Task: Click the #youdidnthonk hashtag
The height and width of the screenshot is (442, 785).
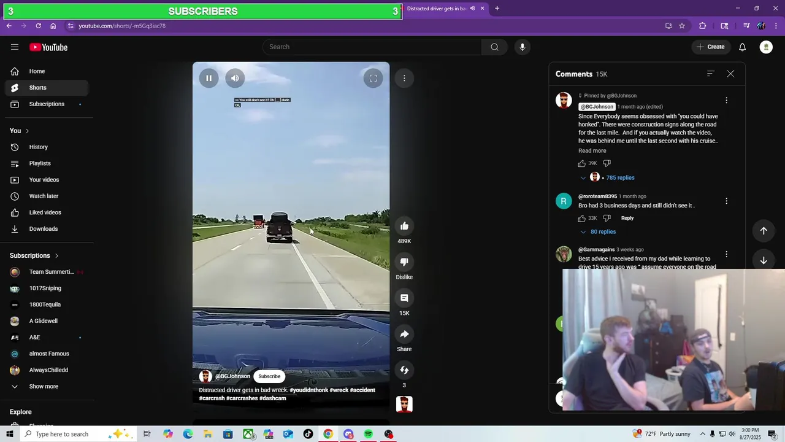Action: (309, 390)
